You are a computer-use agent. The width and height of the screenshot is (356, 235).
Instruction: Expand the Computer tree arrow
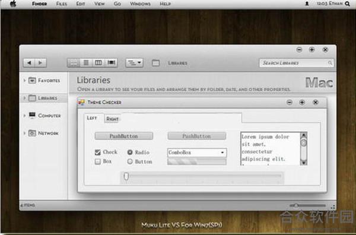pos(24,115)
